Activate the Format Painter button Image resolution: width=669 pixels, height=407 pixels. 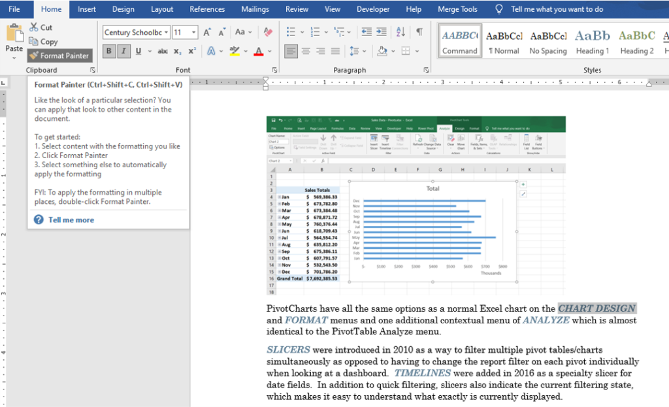59,56
